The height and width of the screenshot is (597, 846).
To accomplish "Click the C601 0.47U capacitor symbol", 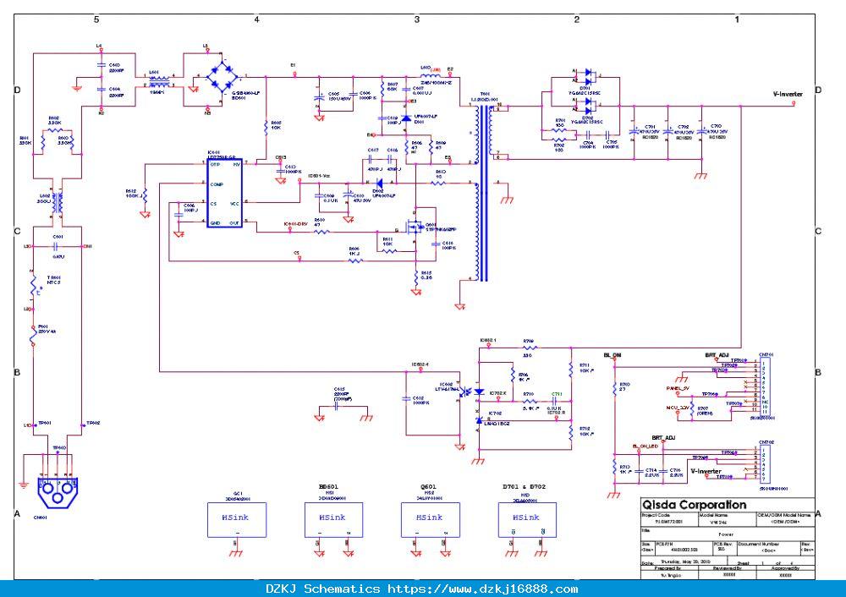I will pos(58,246).
